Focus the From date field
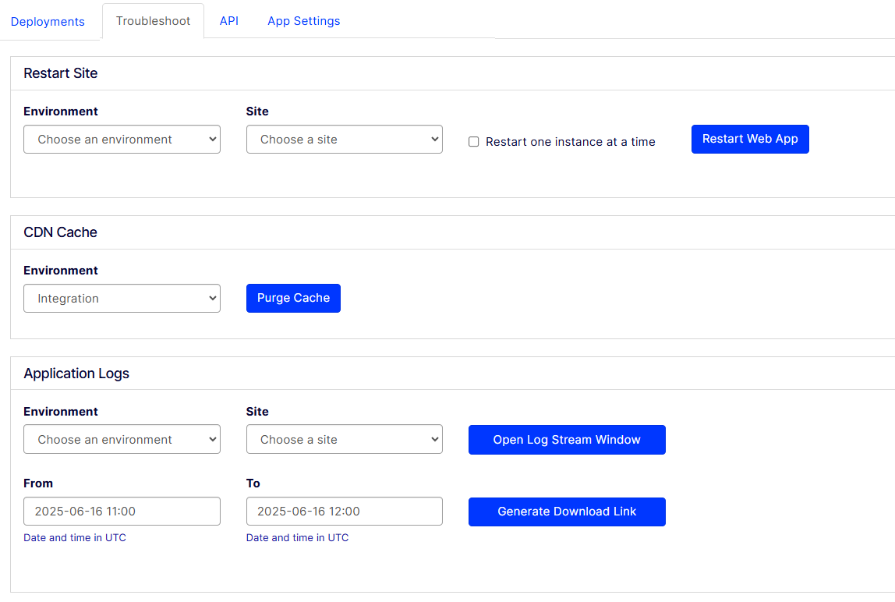The height and width of the screenshot is (602, 895). tap(122, 512)
